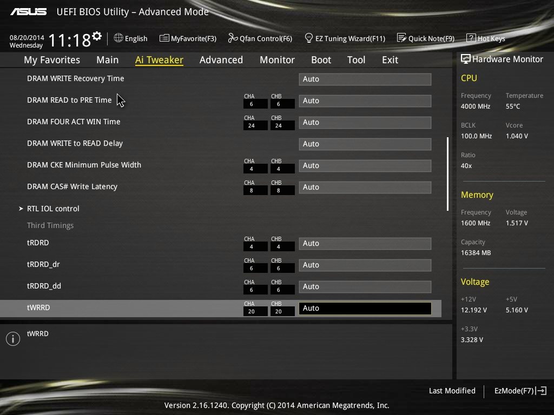
Task: Click the EzMode exit arrow icon
Action: click(541, 391)
